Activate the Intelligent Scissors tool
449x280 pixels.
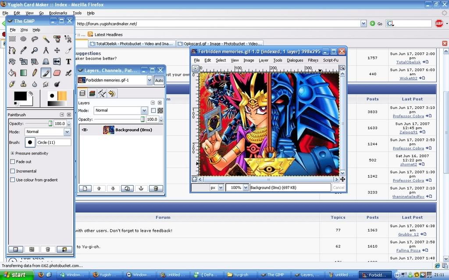pos(68,39)
